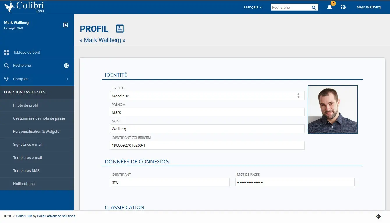Click the contact card icon beside sidebar username
390x223 pixels.
[66, 25]
